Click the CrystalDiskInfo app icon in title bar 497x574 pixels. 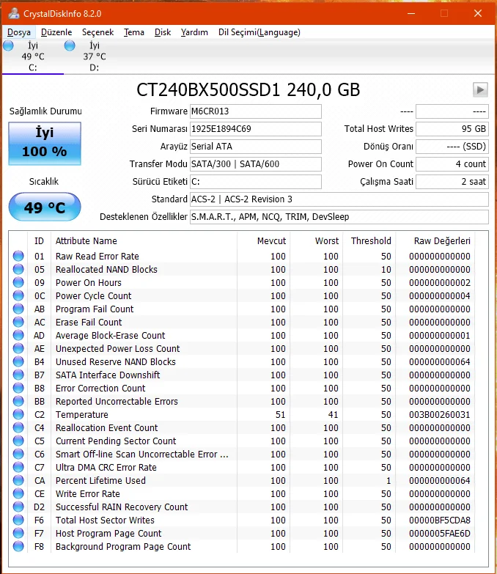14,13
